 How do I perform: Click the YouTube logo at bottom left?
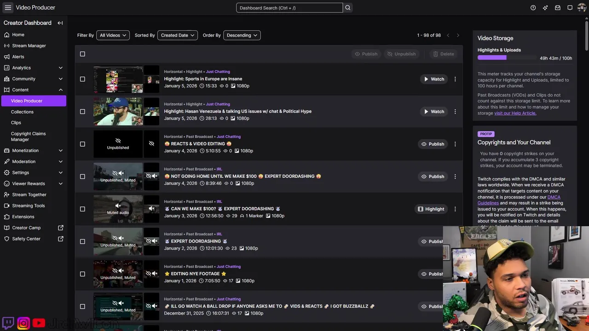pyautogui.click(x=39, y=323)
